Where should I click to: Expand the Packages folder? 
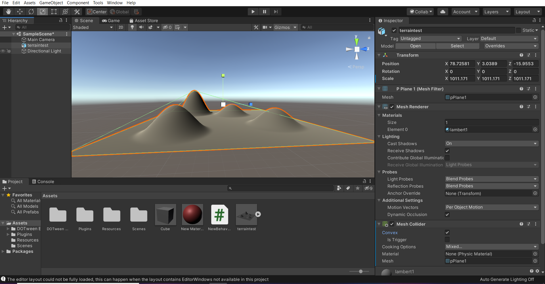tap(3, 251)
